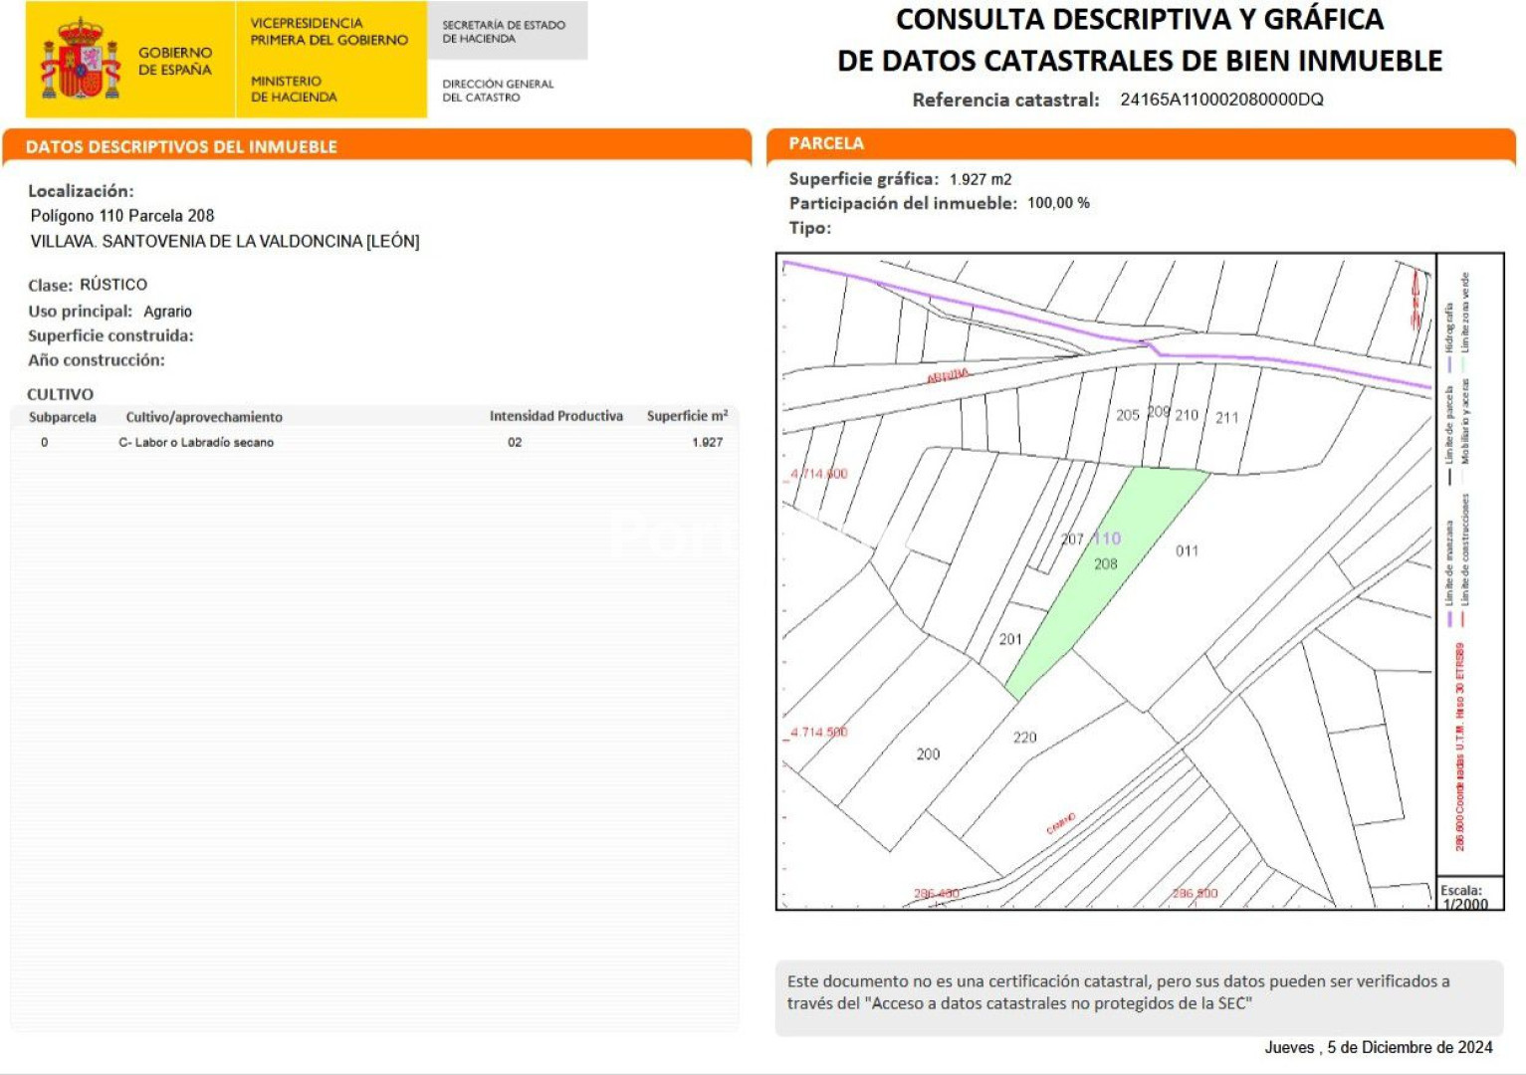This screenshot has width=1526, height=1075.
Task: Click the date Jueves 5 de Diciembre
Action: click(x=1378, y=1047)
